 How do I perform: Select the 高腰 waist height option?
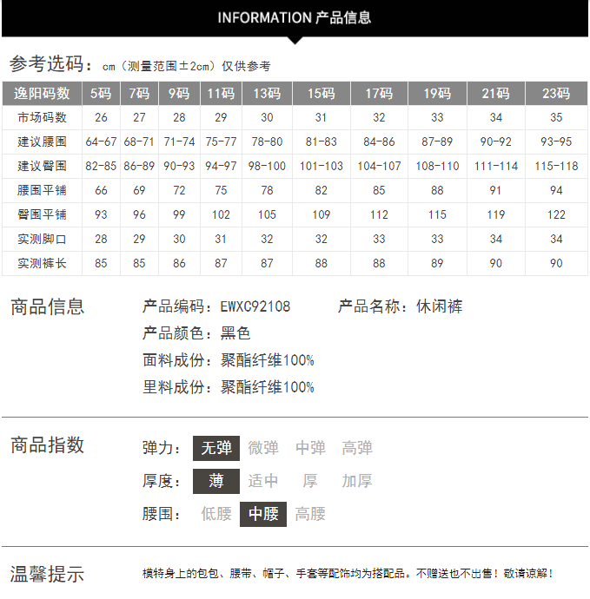[x=310, y=514]
